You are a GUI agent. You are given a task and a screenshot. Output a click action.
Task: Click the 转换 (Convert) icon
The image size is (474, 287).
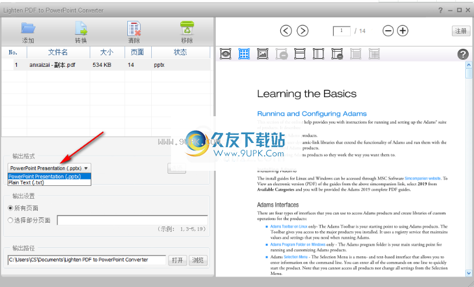(x=81, y=28)
